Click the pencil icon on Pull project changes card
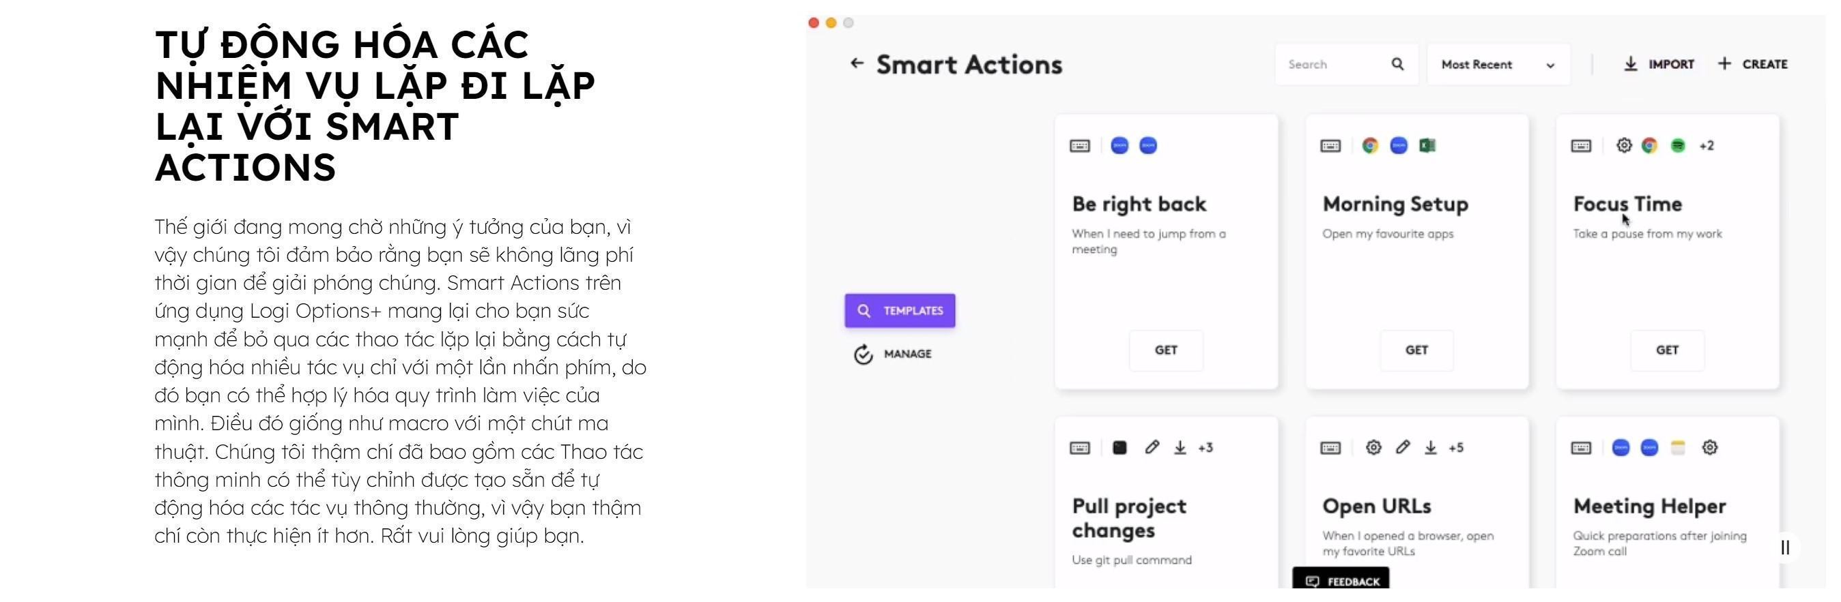Viewport: 1841px width, 602px height. 1152,448
